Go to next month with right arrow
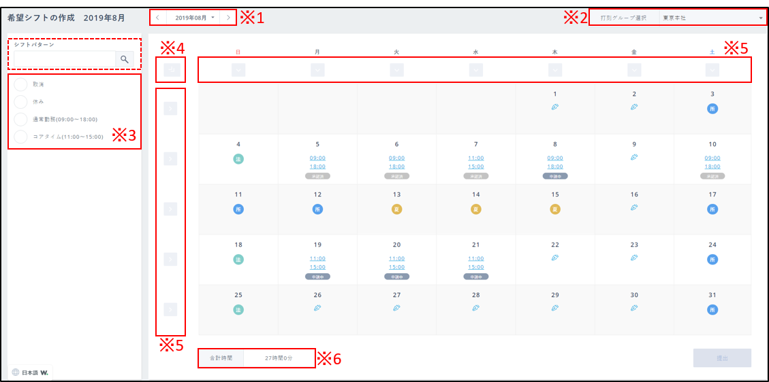Screen dimensions: 769x382 tap(228, 17)
